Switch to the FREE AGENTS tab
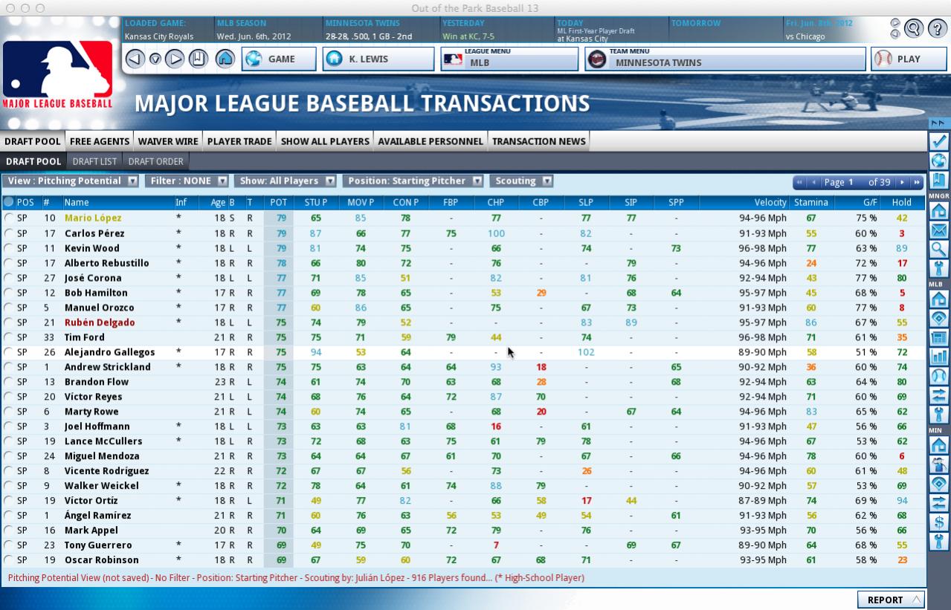951x610 pixels. pyautogui.click(x=98, y=141)
